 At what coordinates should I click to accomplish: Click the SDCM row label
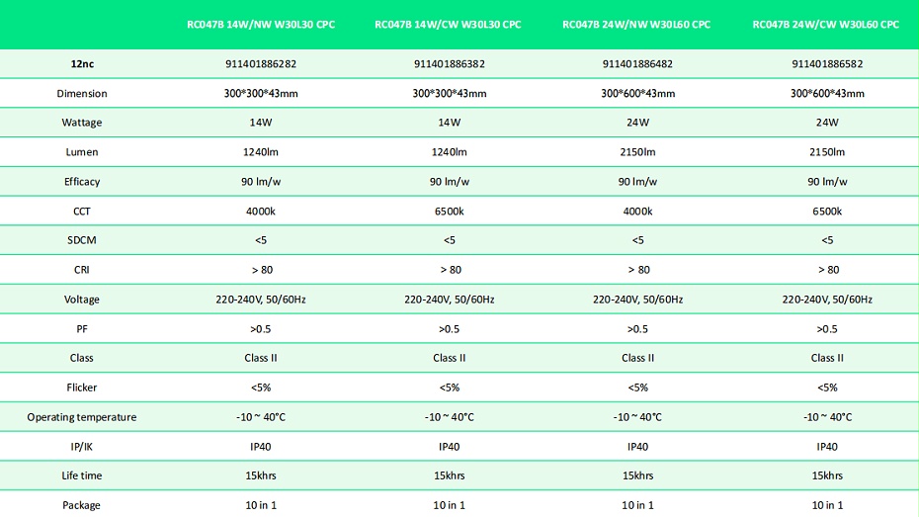[x=82, y=240]
